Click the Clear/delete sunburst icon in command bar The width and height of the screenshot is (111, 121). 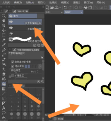(x=76, y=7)
